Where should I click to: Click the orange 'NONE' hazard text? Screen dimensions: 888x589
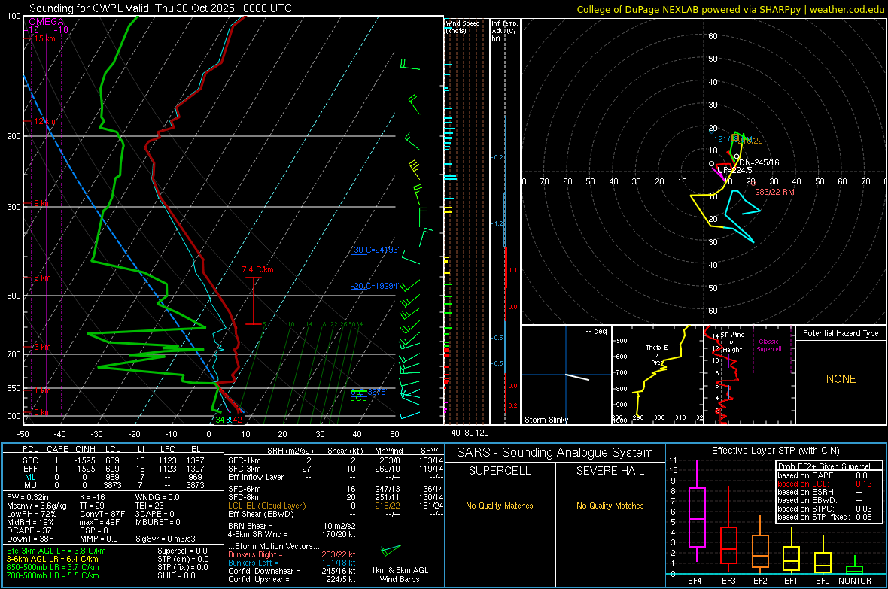tap(841, 379)
